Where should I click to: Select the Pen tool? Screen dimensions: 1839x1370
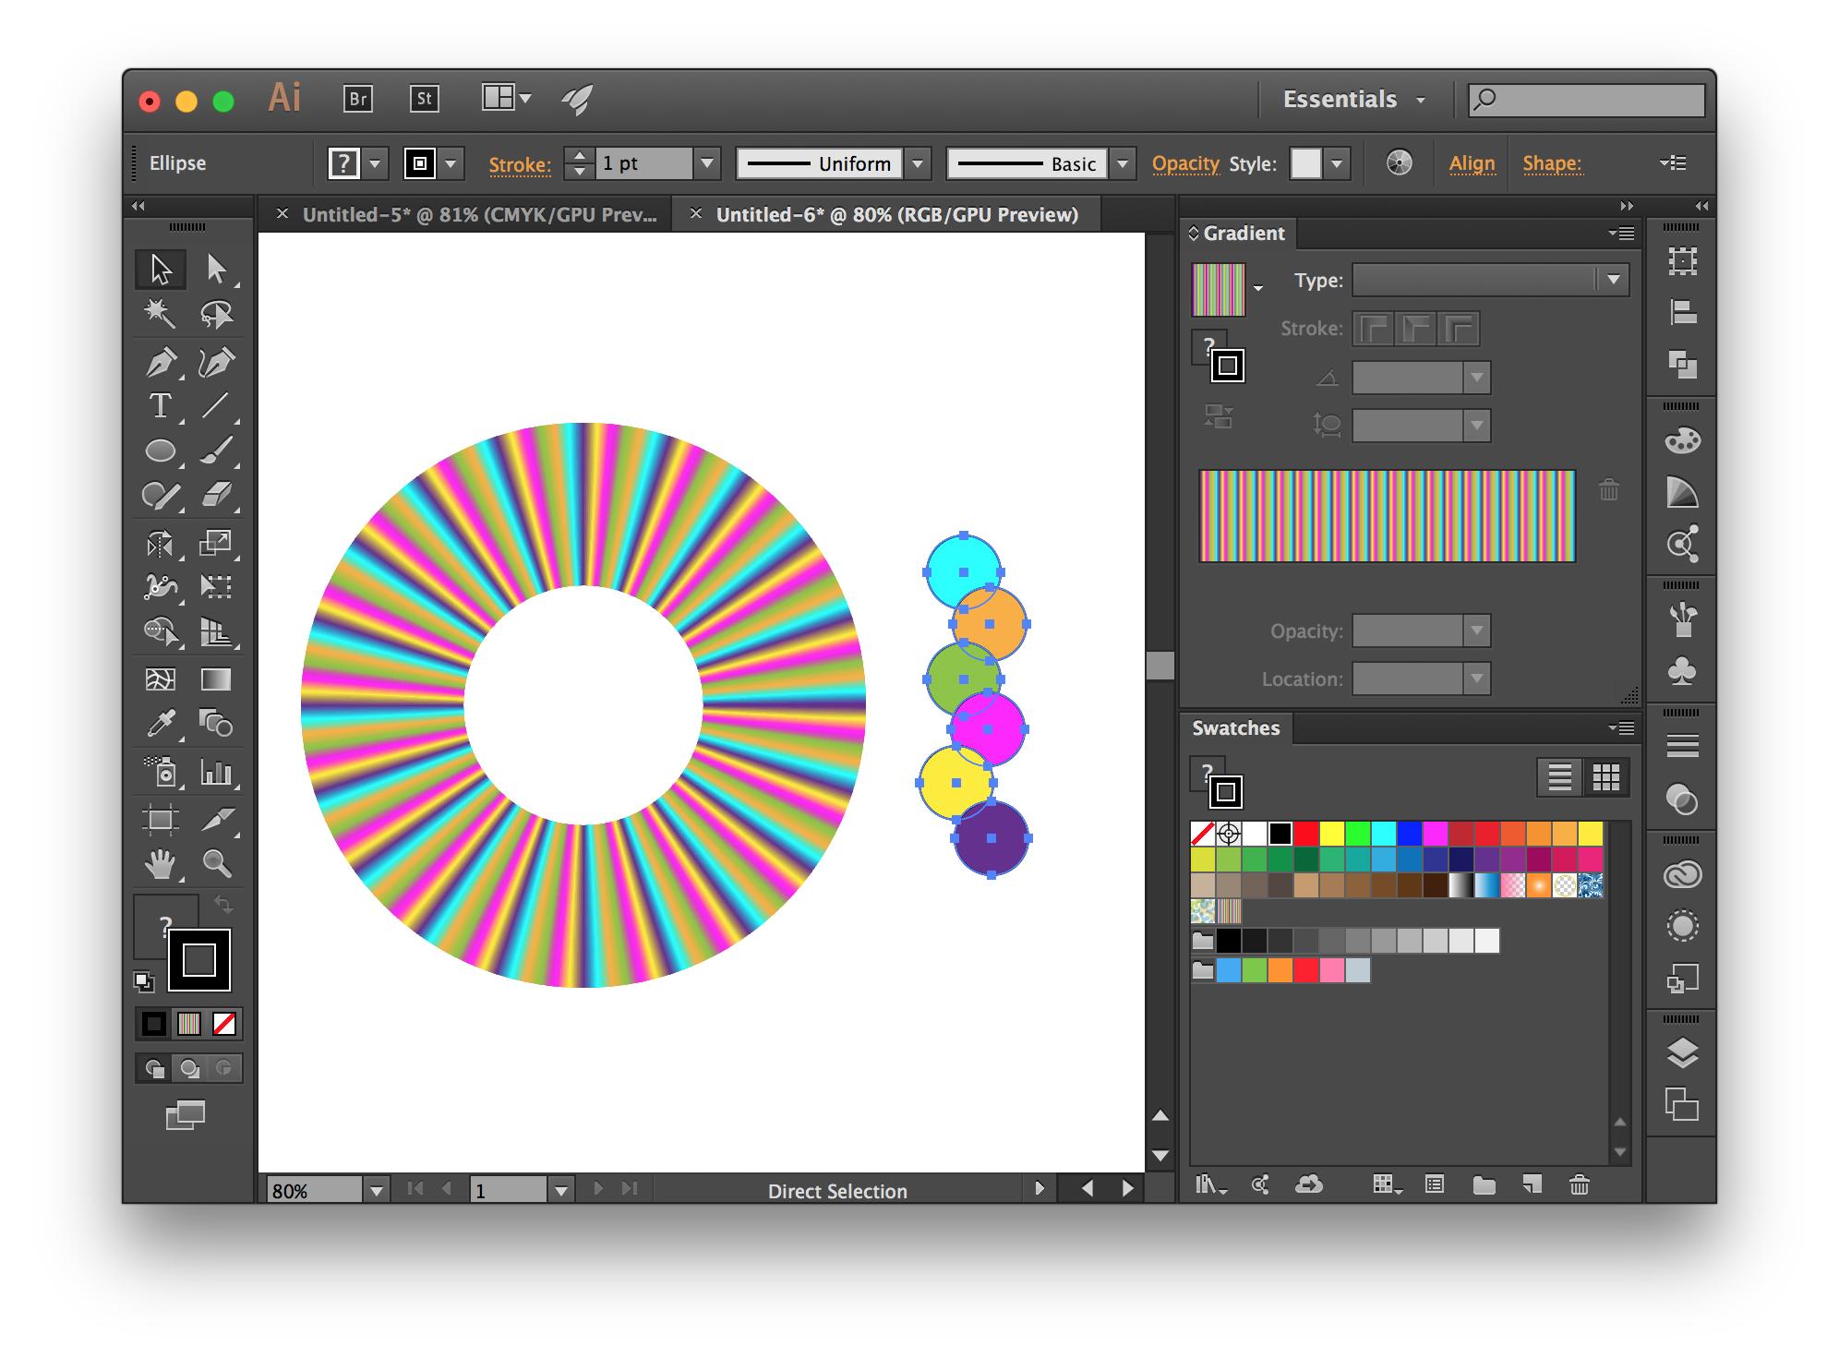point(161,362)
